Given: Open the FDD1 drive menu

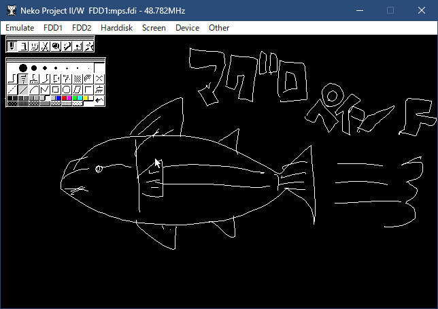Looking at the screenshot, I should pyautogui.click(x=52, y=28).
